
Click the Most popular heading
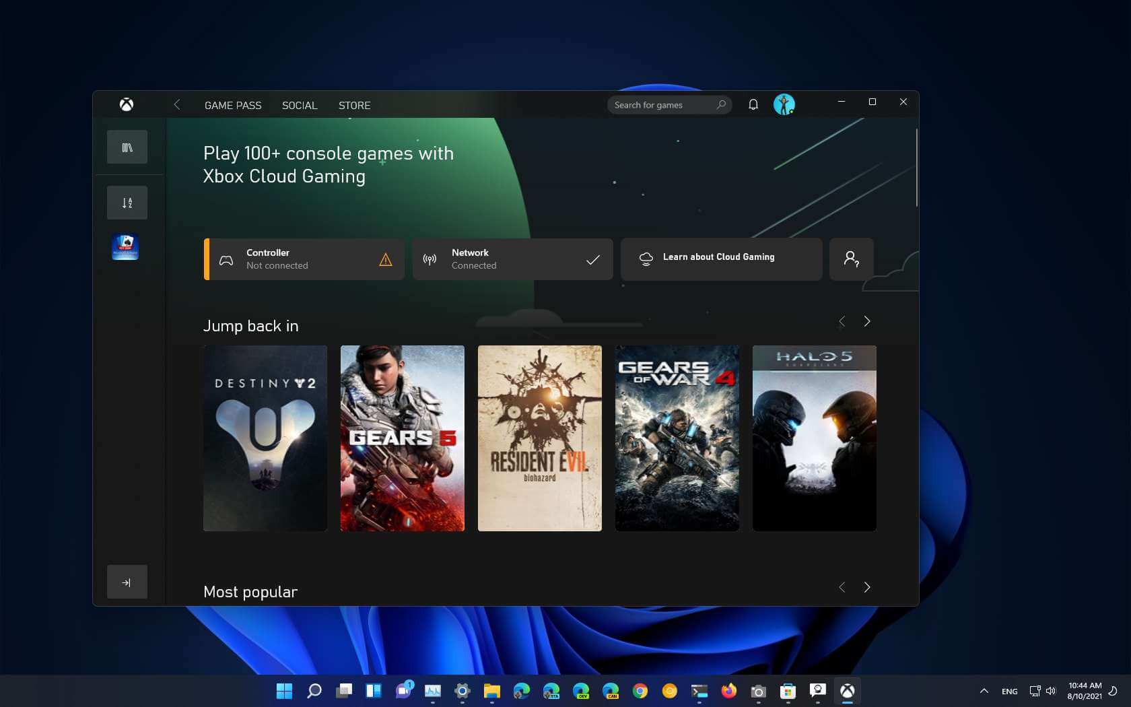click(250, 592)
